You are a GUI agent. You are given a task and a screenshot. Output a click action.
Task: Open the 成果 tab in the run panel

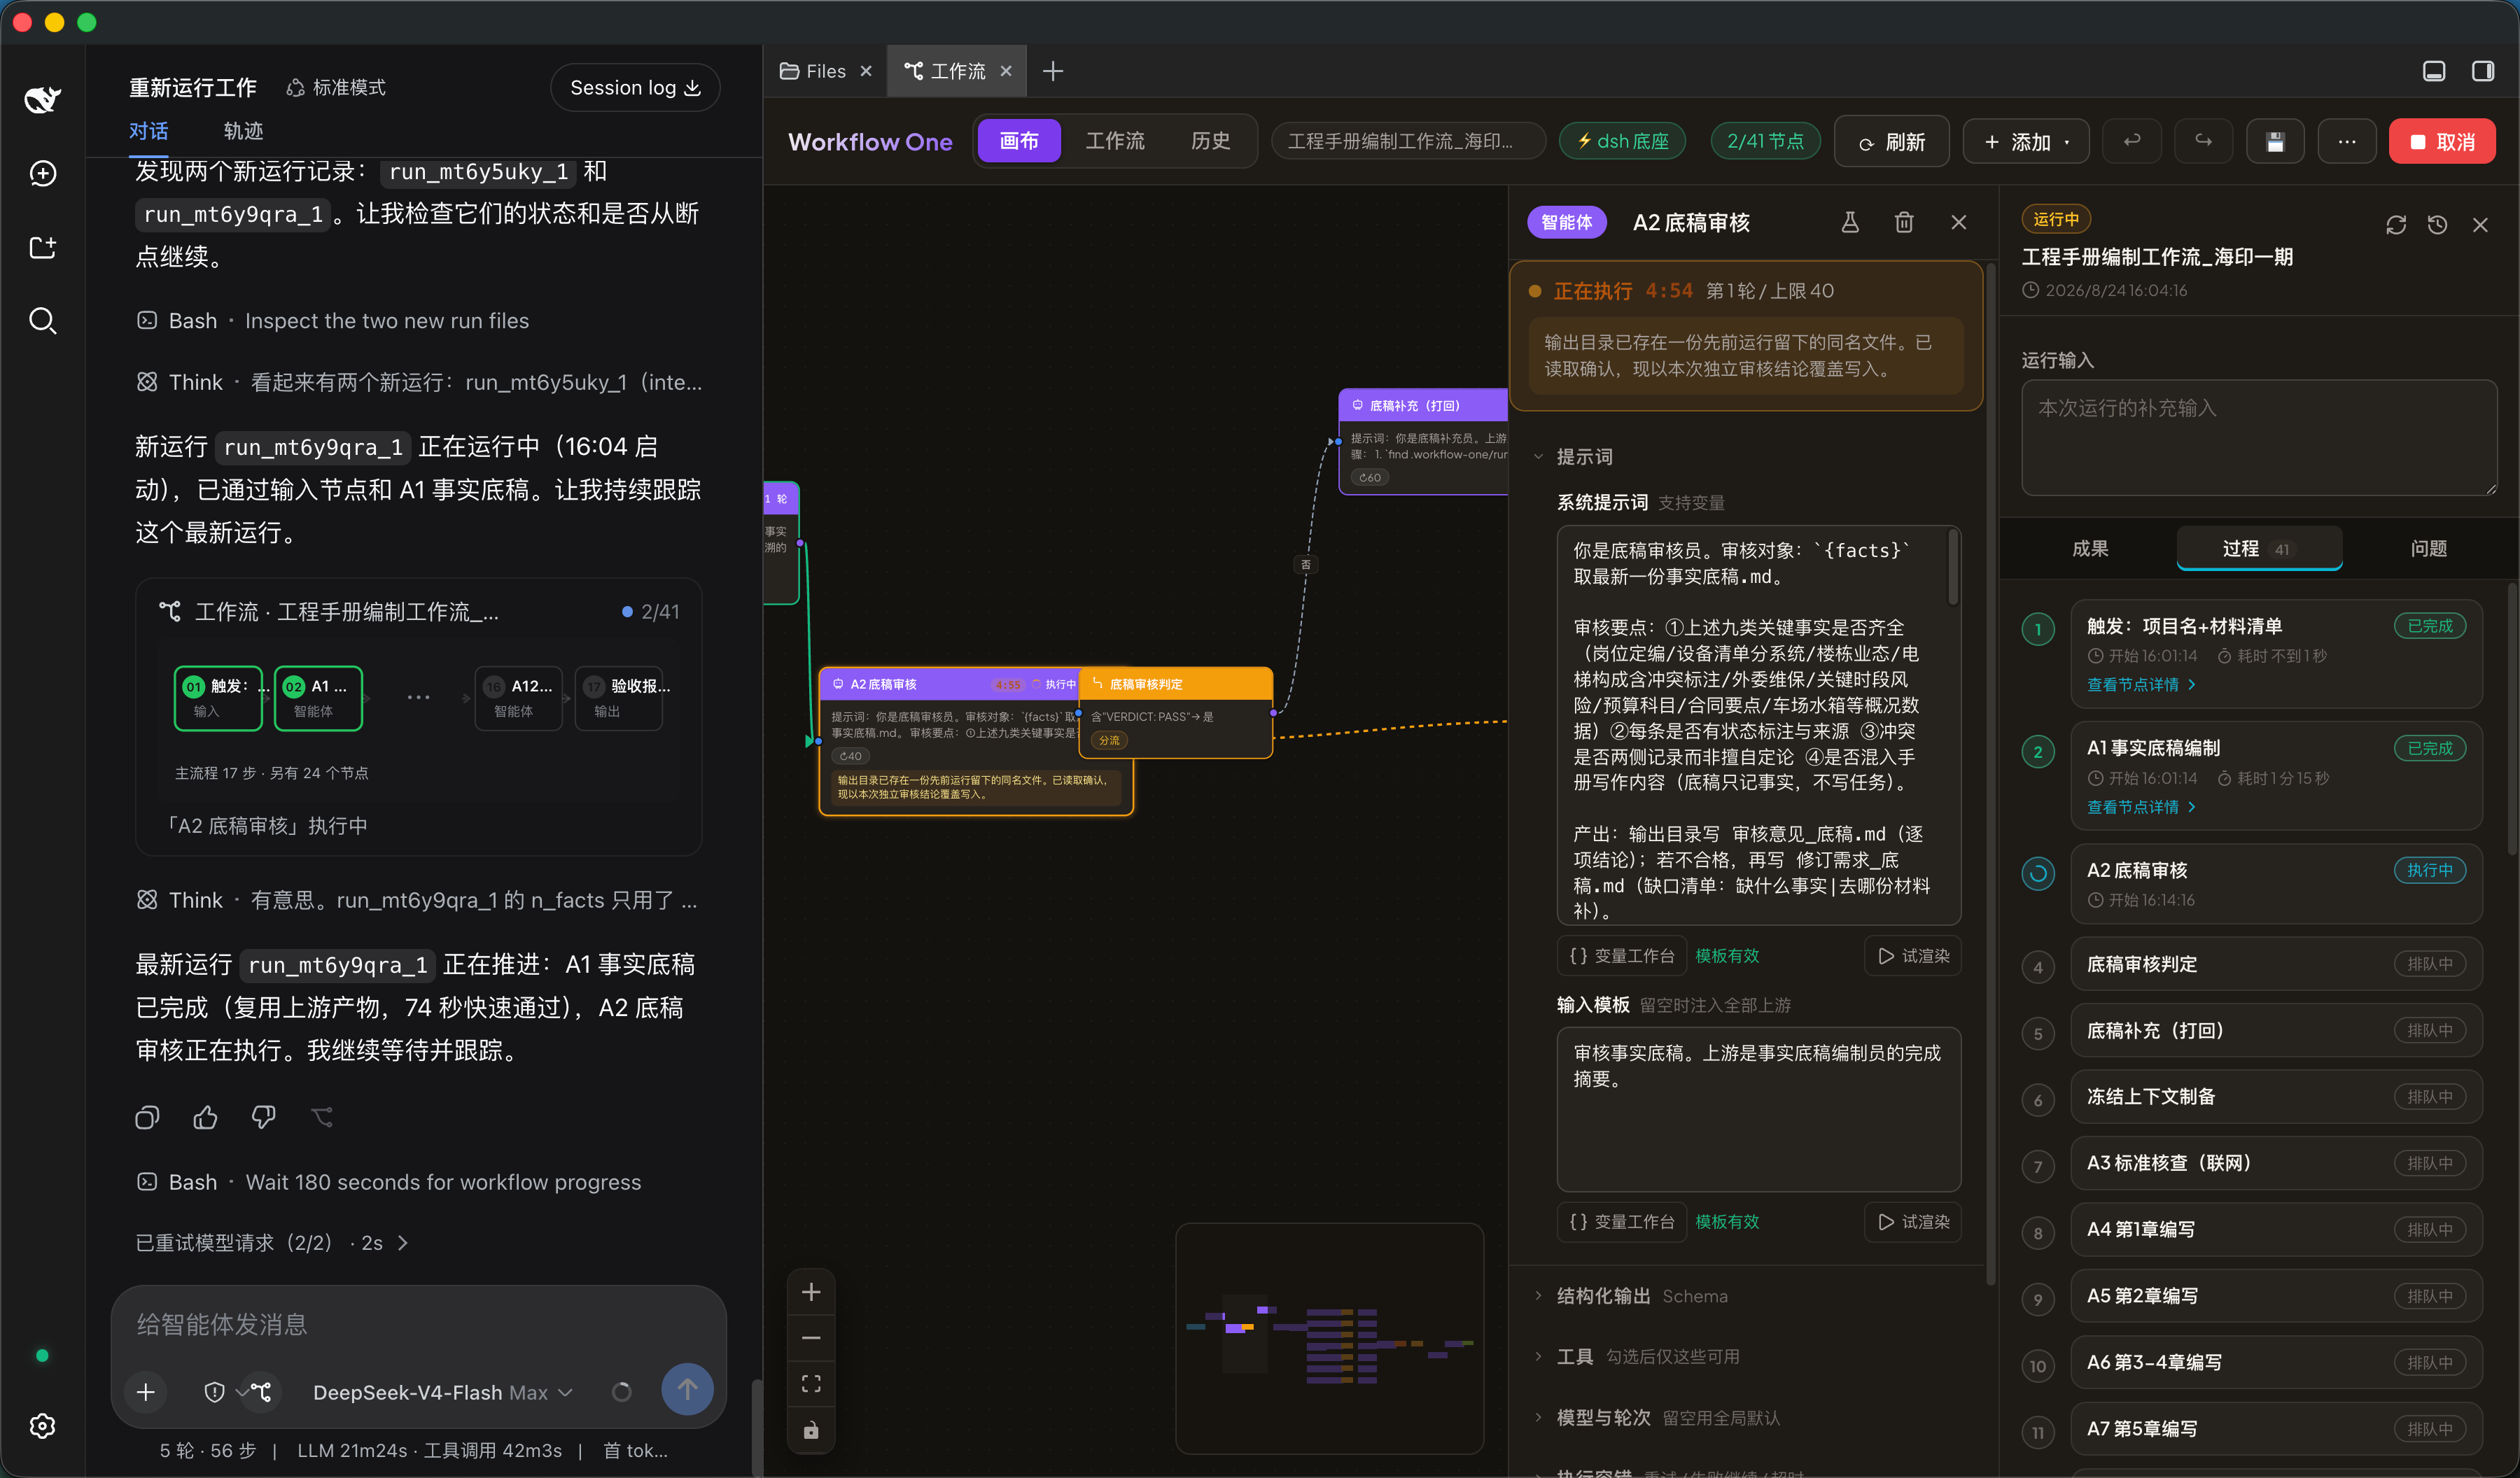pos(2090,548)
